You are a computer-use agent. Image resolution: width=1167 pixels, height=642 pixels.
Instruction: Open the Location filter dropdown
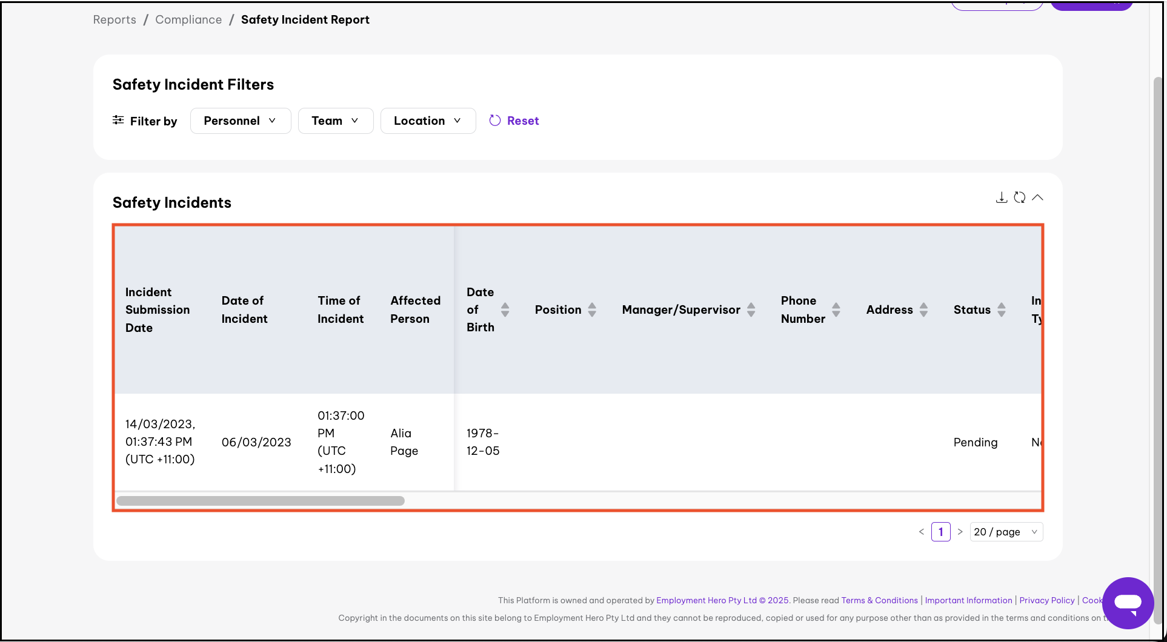428,121
